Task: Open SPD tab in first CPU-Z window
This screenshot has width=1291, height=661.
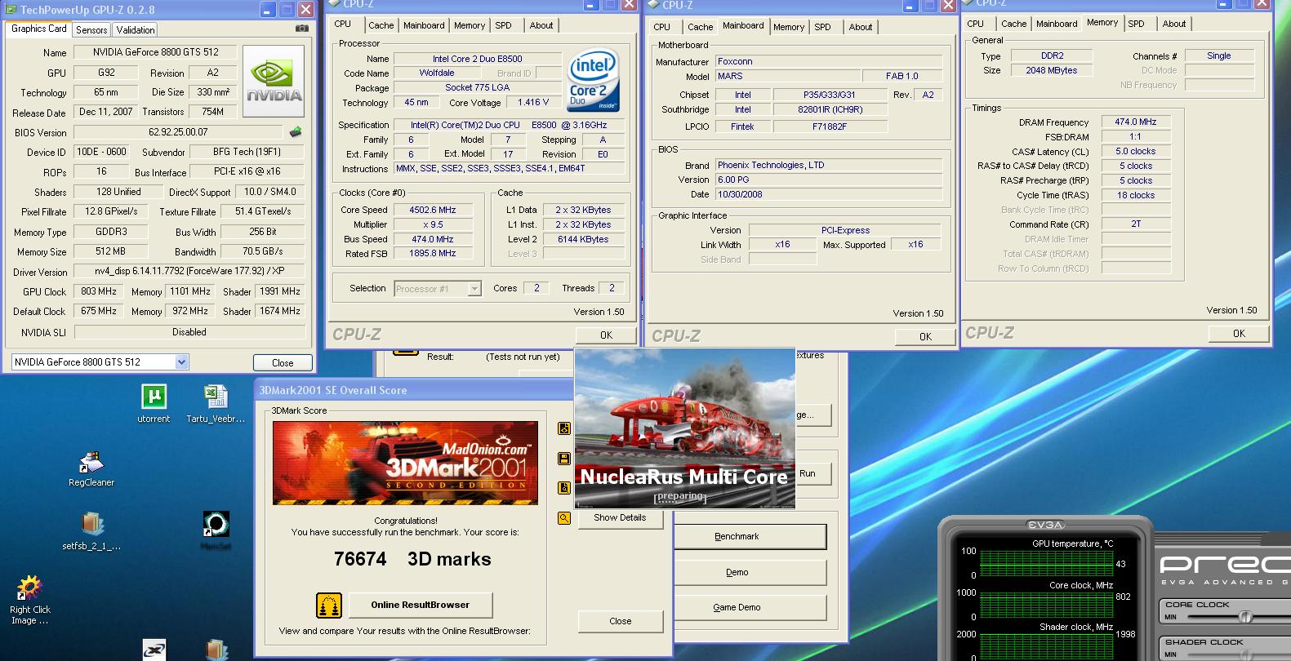Action: point(504,25)
